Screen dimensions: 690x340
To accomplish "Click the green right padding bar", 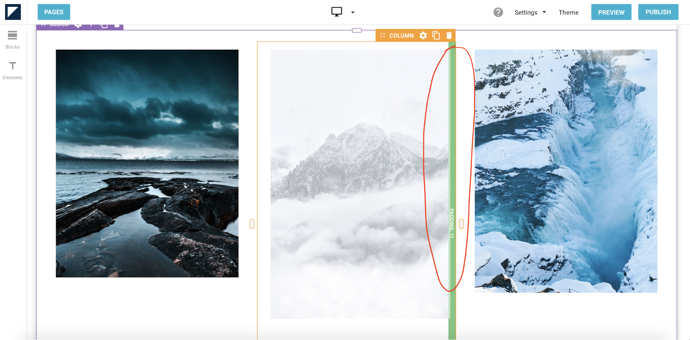I will point(452,172).
